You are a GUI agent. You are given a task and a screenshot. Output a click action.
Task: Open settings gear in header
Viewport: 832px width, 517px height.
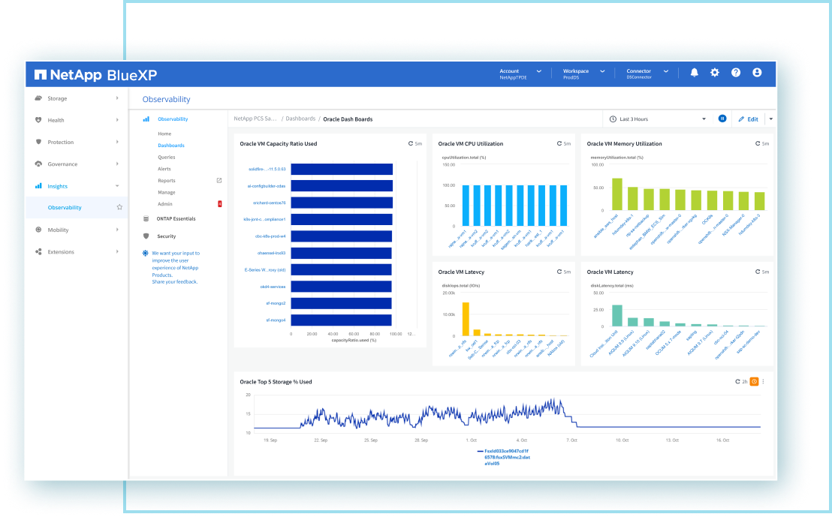coord(715,73)
